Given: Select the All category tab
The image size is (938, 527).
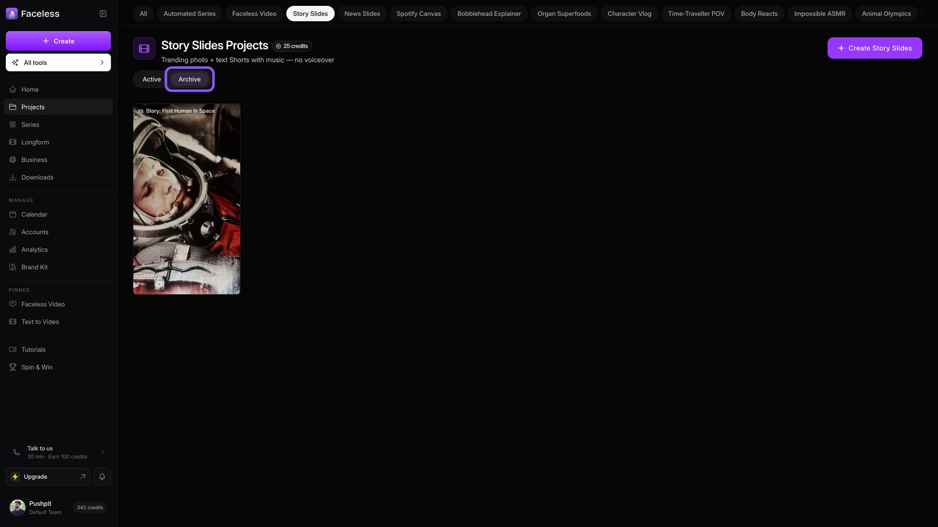Looking at the screenshot, I should [x=143, y=13].
